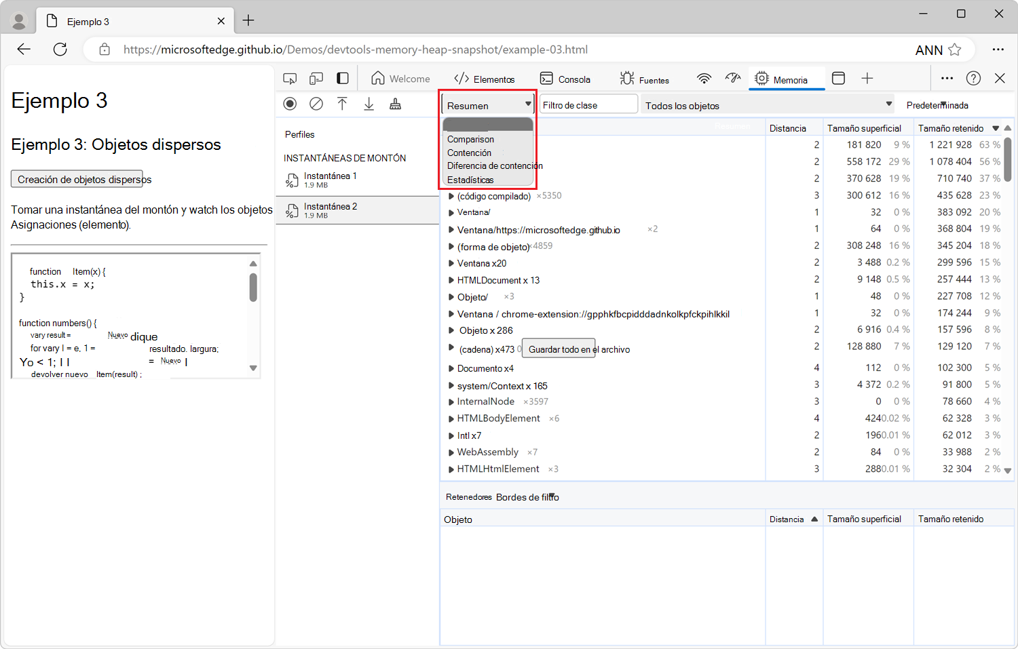
Task: Toggle the Distancia column sort in Retenedores
Action: coord(793,519)
